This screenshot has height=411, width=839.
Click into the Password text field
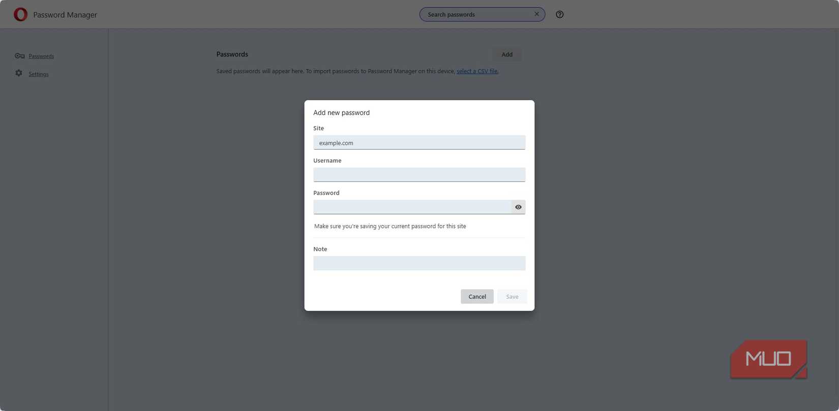coord(412,207)
